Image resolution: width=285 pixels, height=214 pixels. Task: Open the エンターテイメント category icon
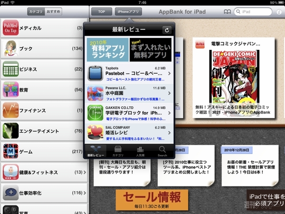tap(11, 131)
